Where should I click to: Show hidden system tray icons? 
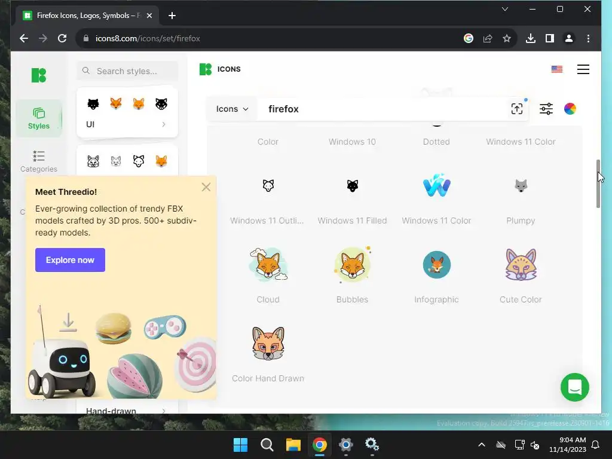pos(482,445)
